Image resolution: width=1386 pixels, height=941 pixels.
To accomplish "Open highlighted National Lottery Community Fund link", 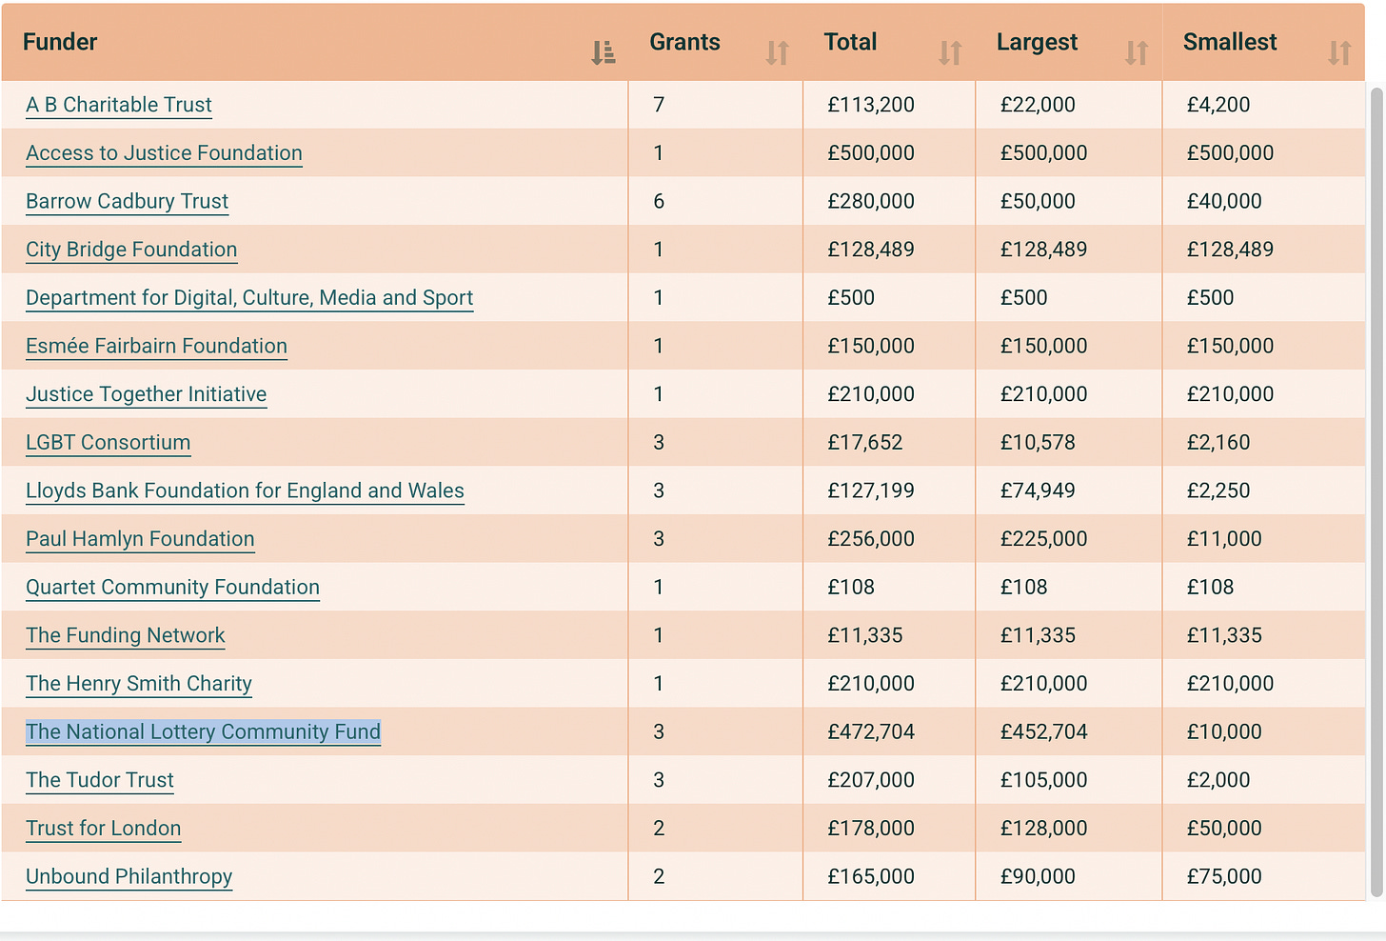I will (203, 731).
